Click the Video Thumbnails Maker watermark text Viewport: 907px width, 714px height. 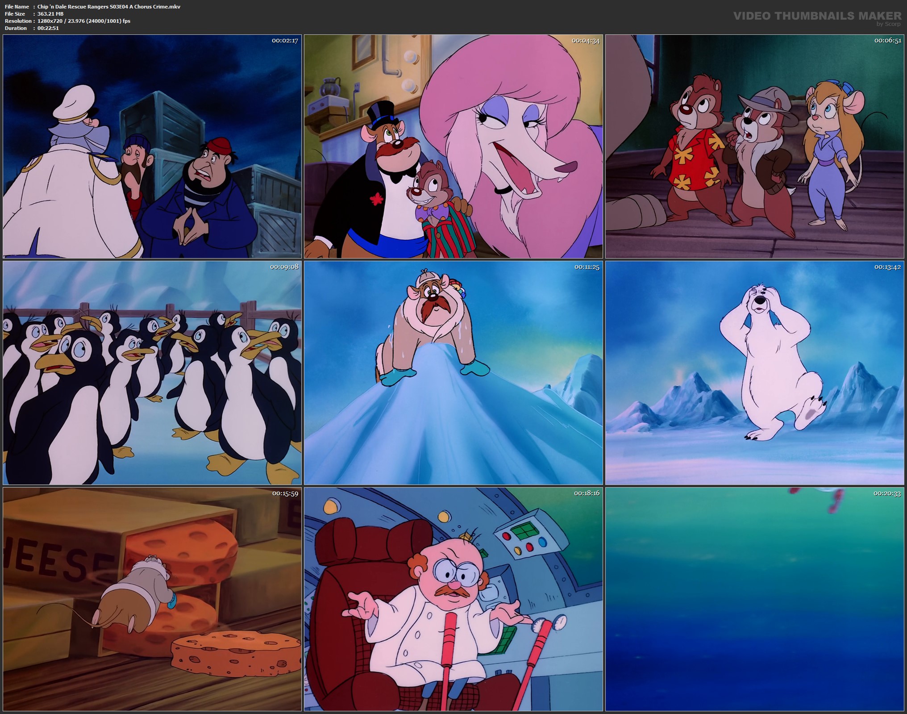(x=817, y=16)
